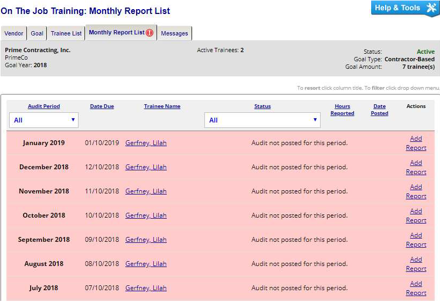Open Gerfney, Lilah in August 2018 row
440x302 pixels.
point(146,264)
